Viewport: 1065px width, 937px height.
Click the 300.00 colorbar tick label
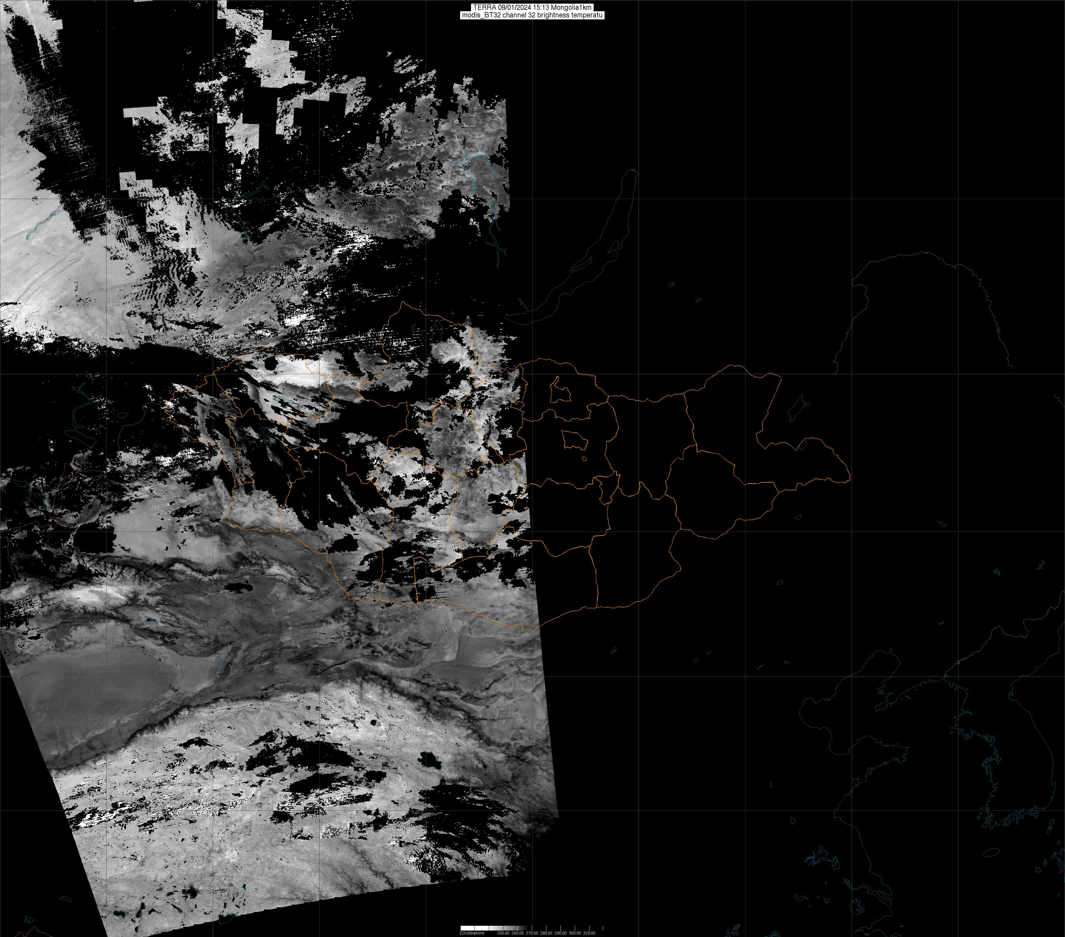coord(575,933)
